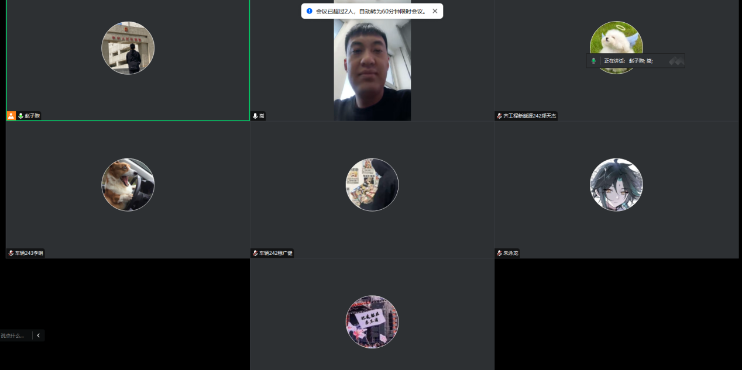Click muted mic icon for 齐工程新能源242郑天杰
This screenshot has height=370, width=742.
pos(499,116)
